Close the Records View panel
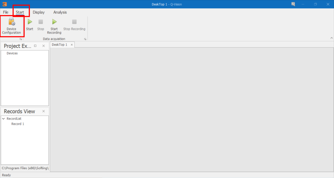 click(x=44, y=111)
